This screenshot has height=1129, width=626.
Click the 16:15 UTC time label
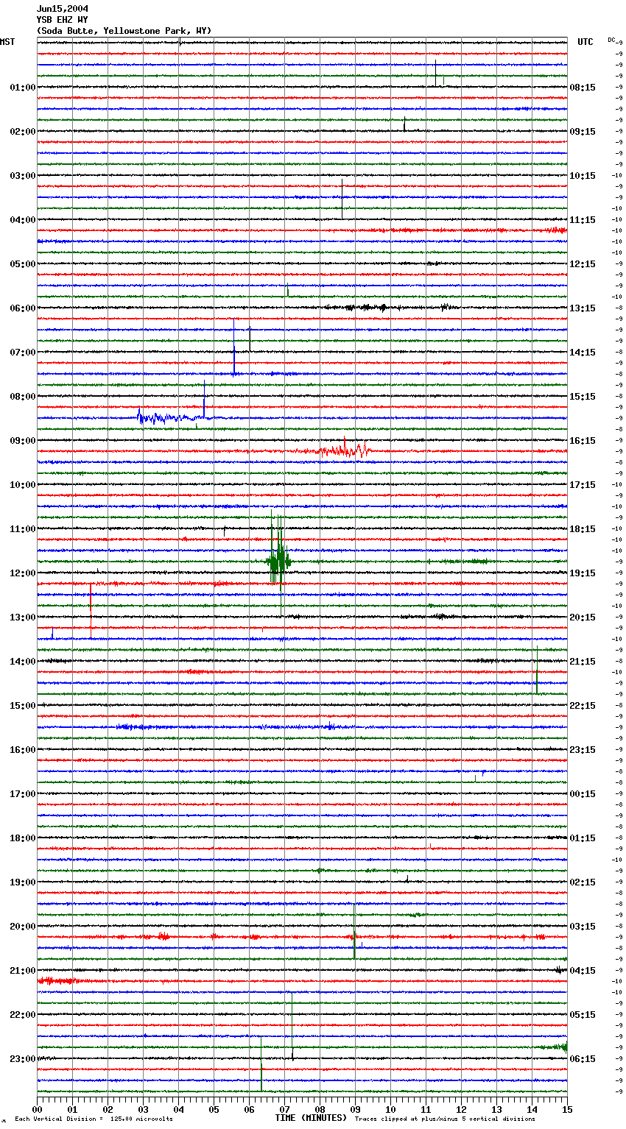(583, 441)
